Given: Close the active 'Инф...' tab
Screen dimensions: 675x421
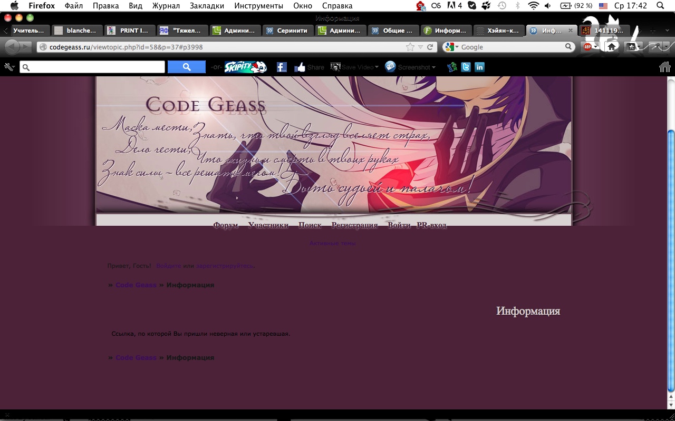Looking at the screenshot, I should point(570,31).
